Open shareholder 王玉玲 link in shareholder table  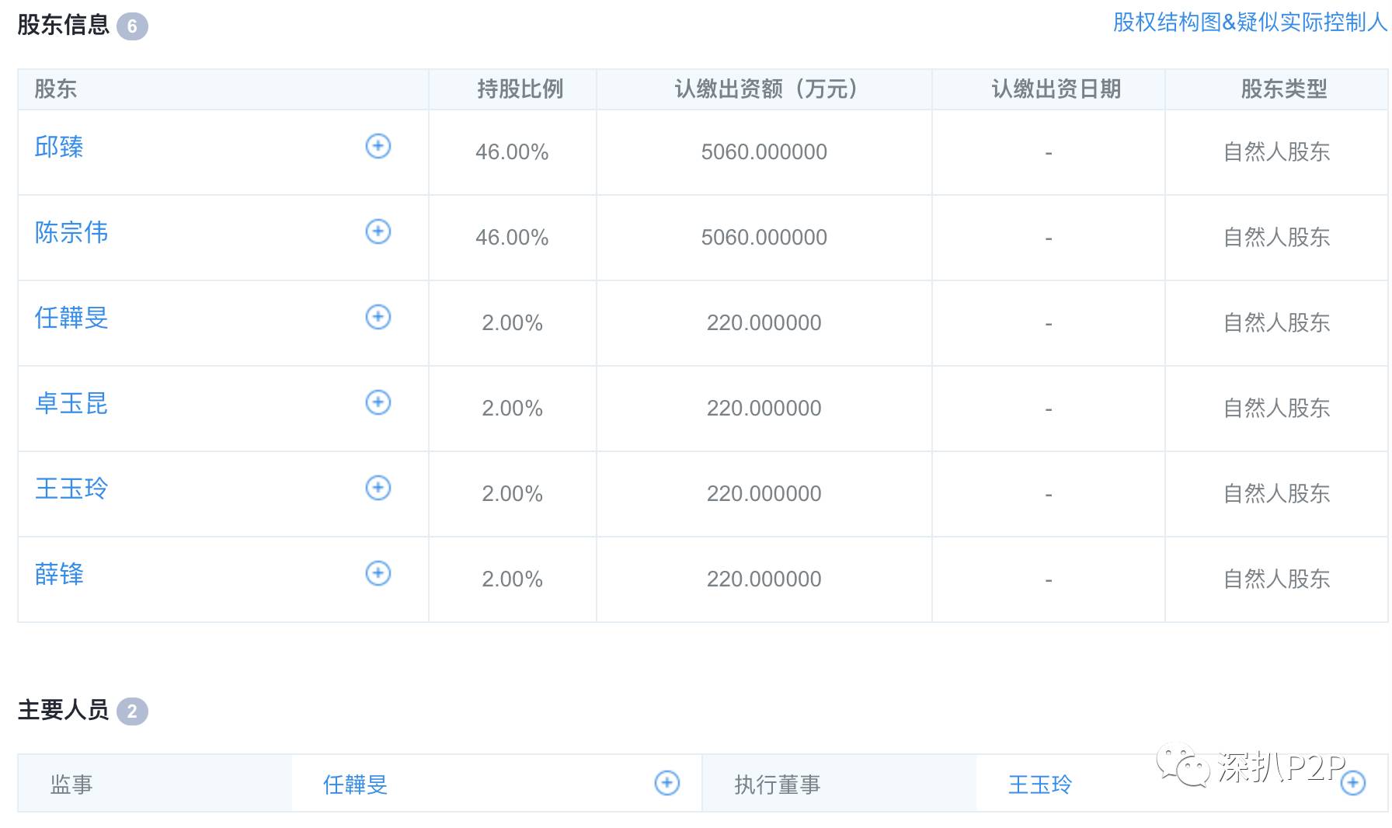(x=71, y=489)
